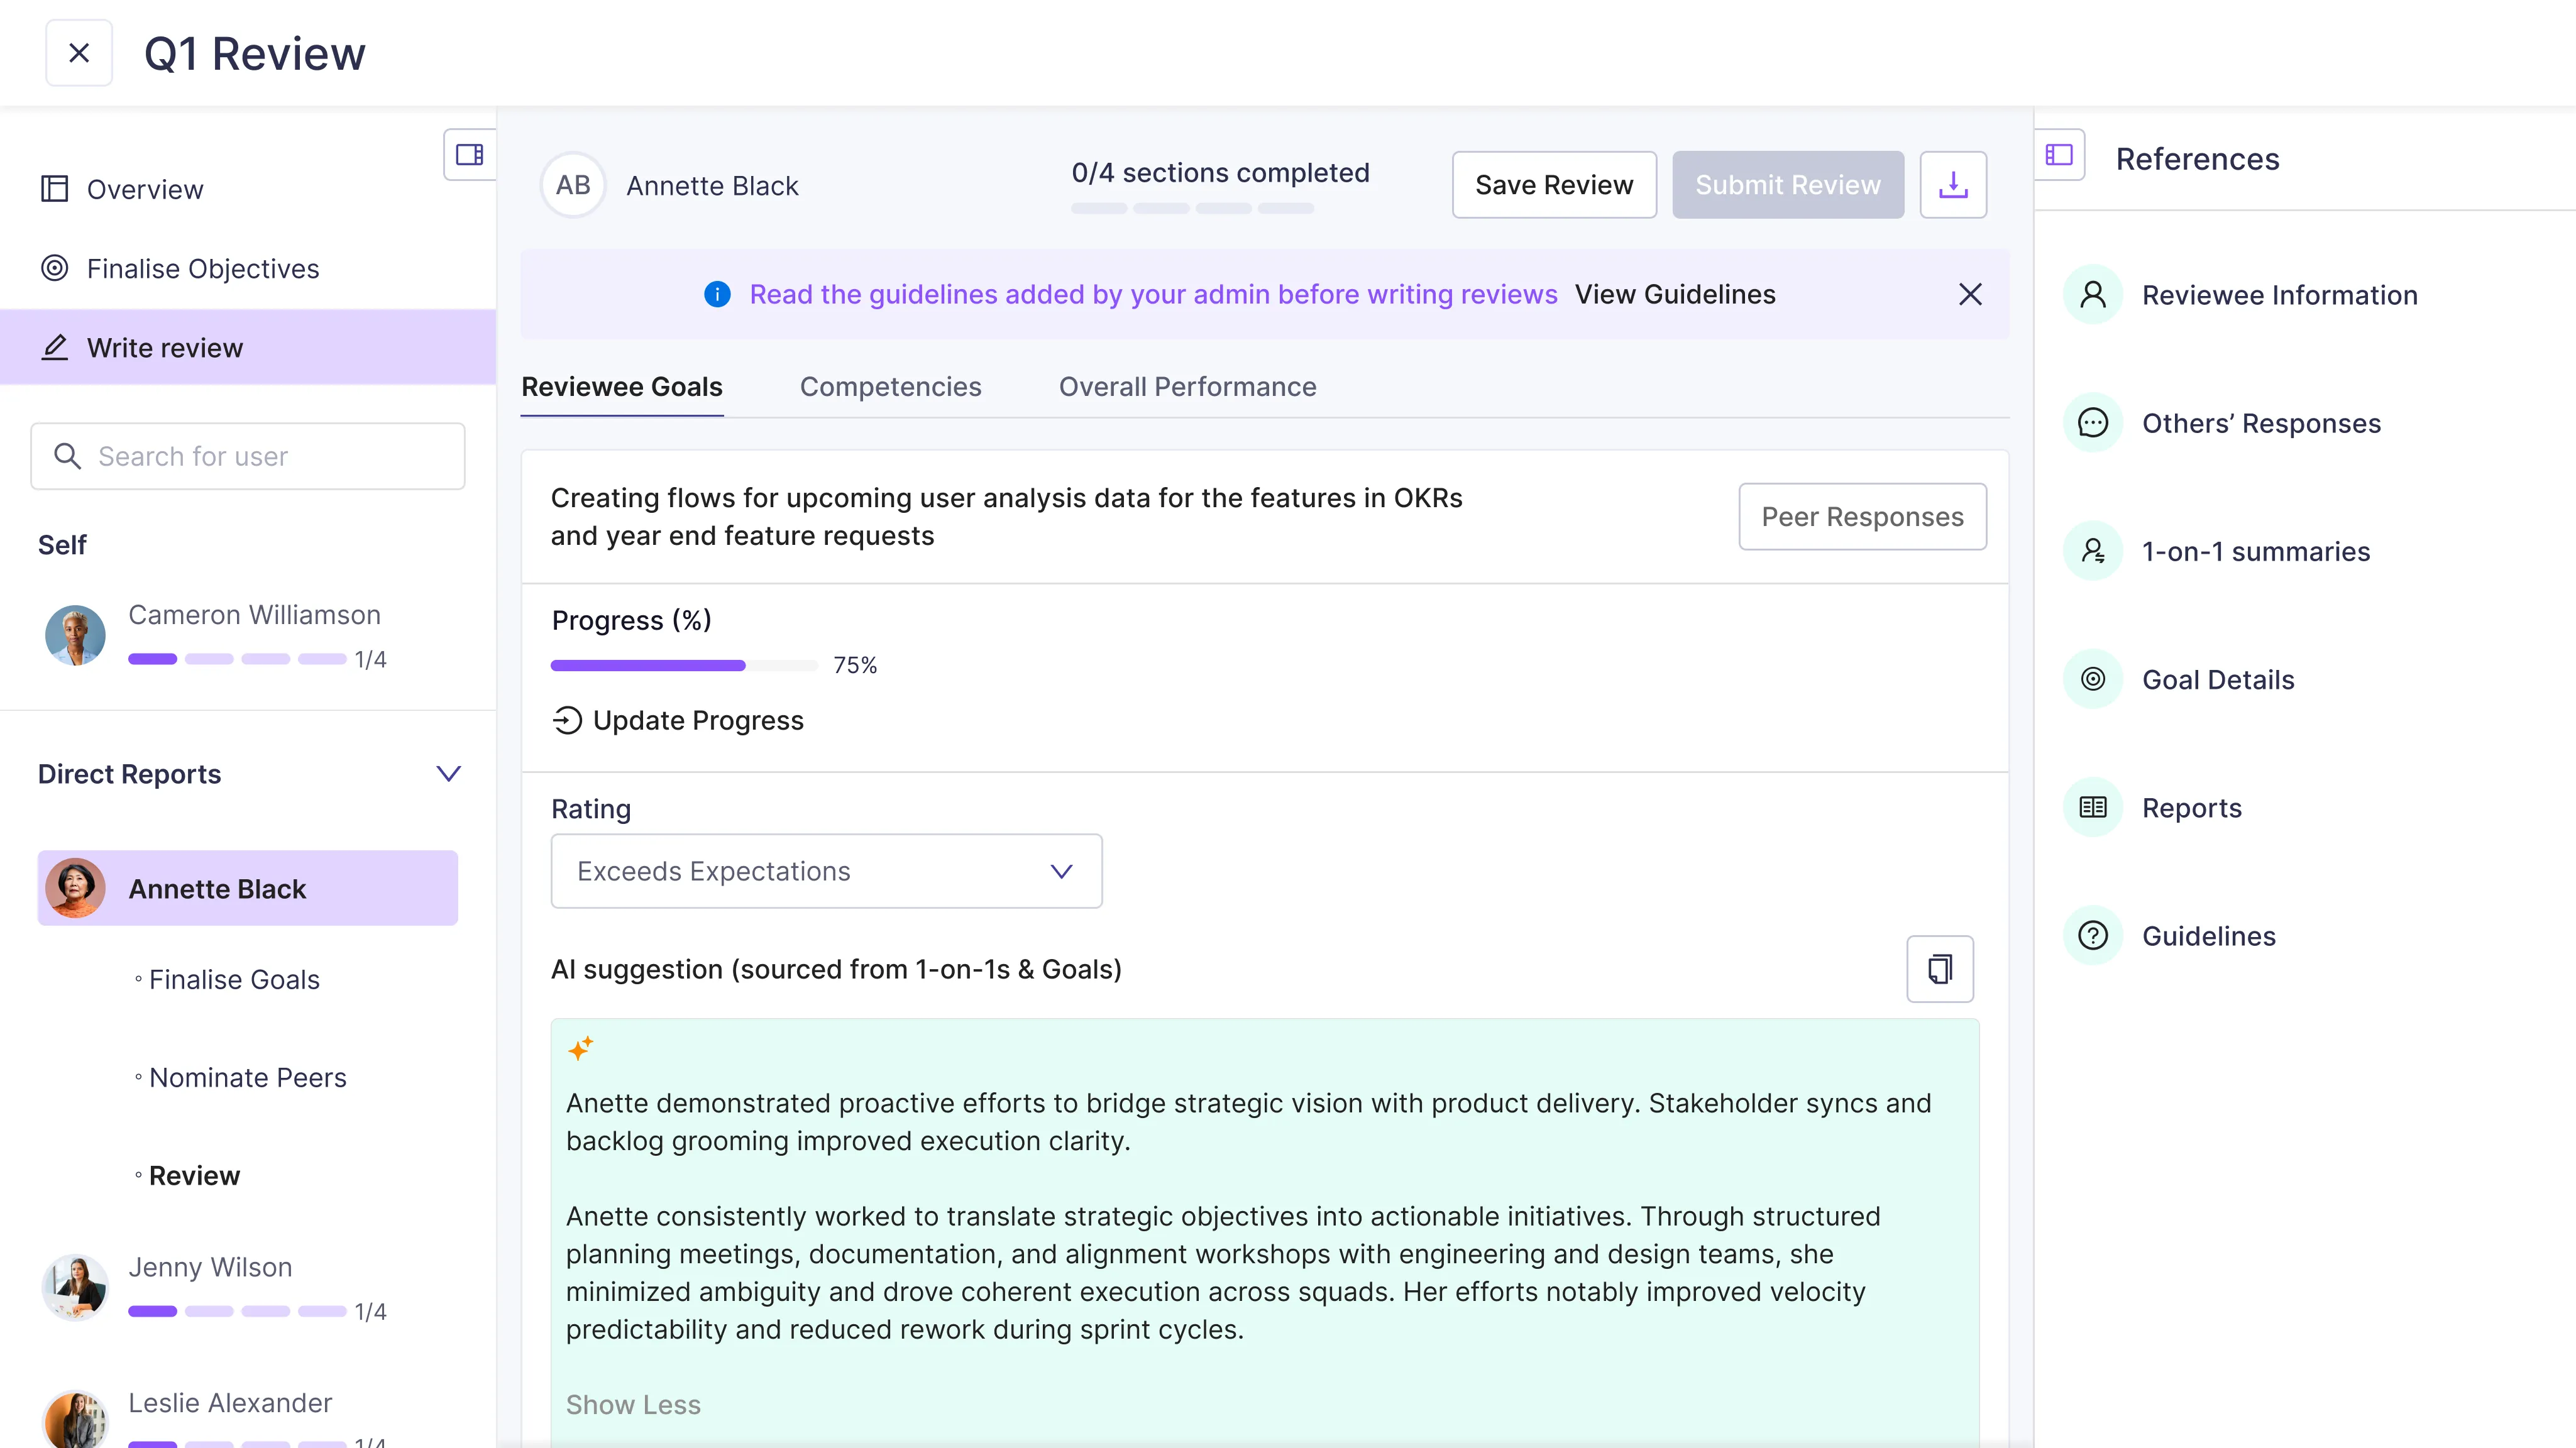Viewport: 2576px width, 1448px height.
Task: Collapse the left sidebar panel
Action: [469, 155]
